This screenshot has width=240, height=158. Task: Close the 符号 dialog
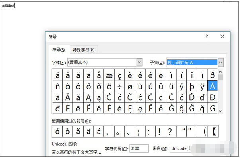point(222,37)
